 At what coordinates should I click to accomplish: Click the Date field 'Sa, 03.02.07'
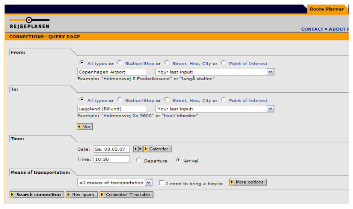point(112,149)
